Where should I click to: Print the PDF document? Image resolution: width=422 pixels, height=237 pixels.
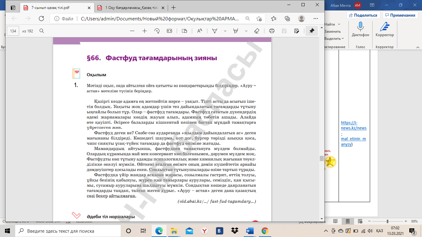tap(272, 31)
